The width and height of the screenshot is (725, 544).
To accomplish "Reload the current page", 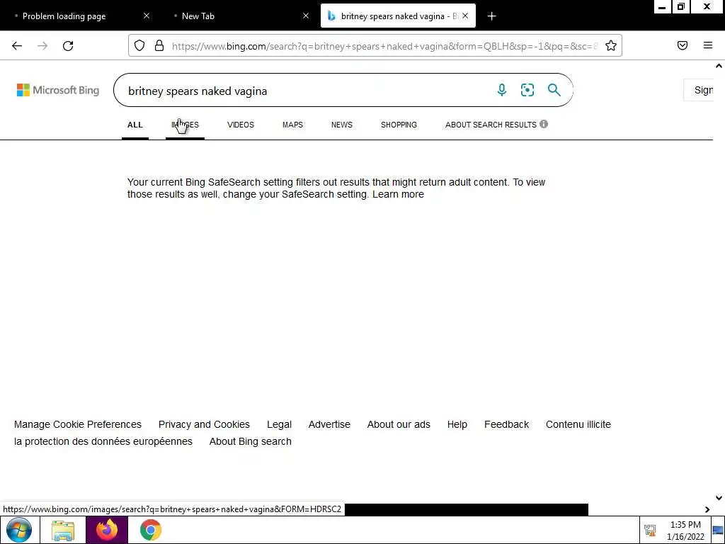I will (x=68, y=45).
